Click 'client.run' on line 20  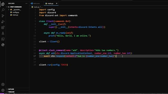click(45, 65)
